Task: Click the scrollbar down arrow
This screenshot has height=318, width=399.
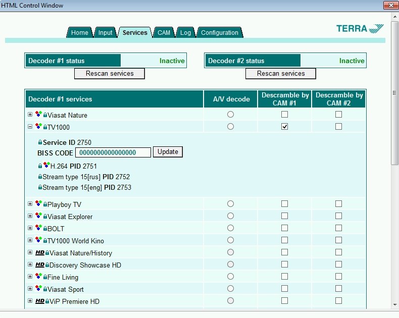Action: click(x=395, y=304)
